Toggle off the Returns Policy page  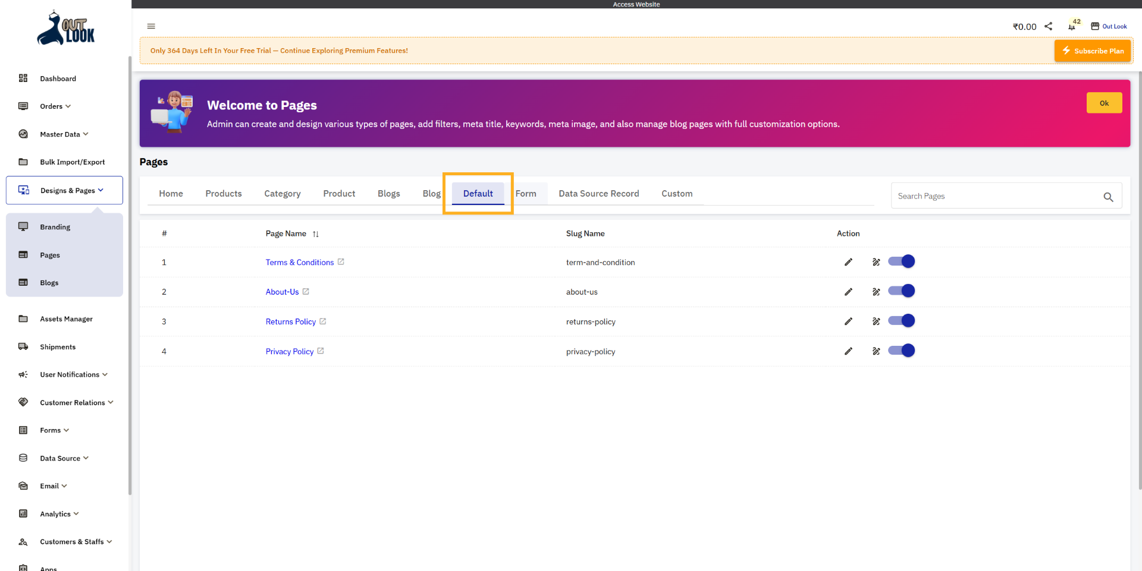click(x=901, y=320)
